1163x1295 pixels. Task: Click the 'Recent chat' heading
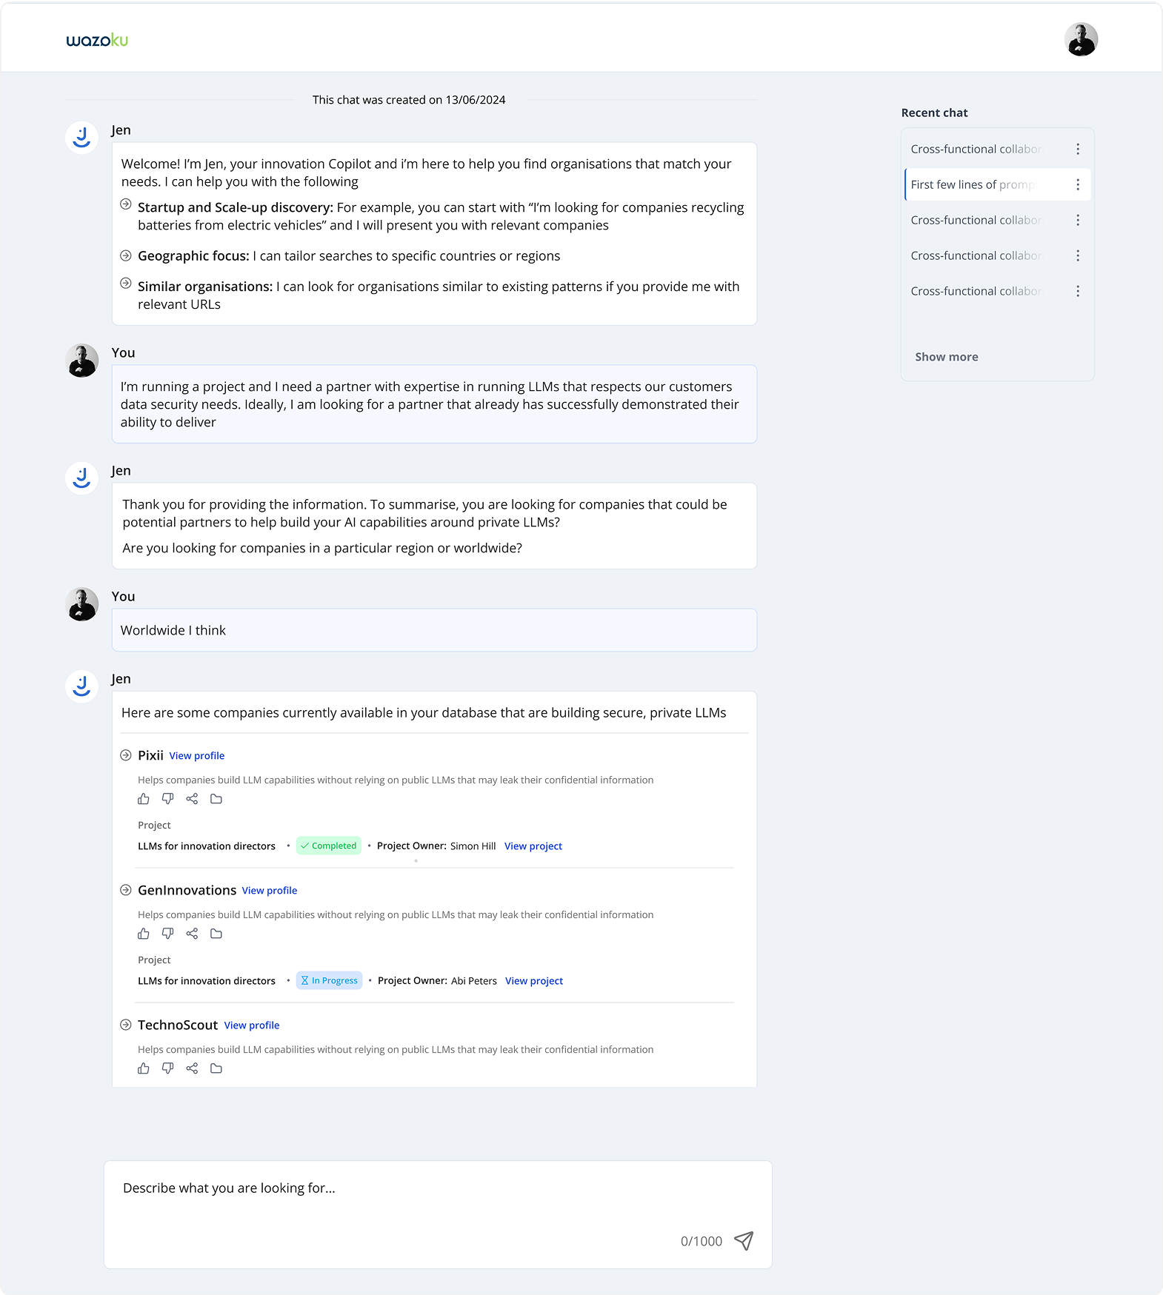(x=935, y=113)
